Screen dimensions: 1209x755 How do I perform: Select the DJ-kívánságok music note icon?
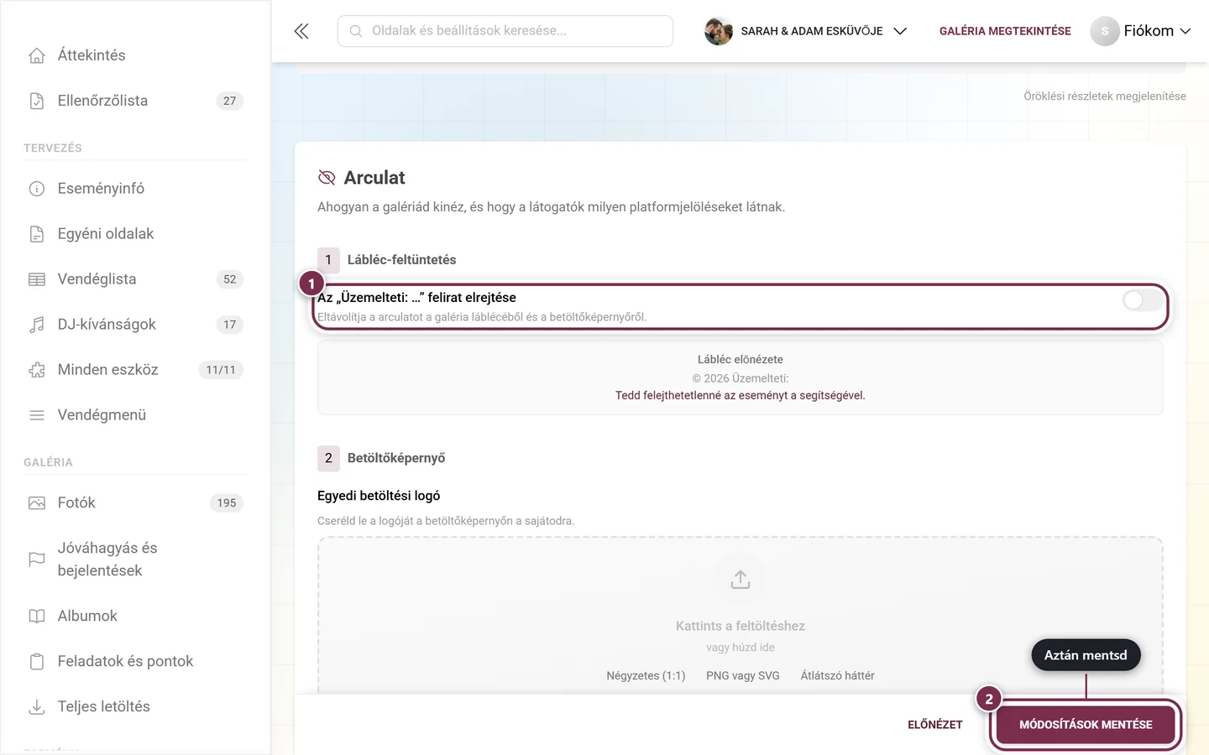click(37, 325)
